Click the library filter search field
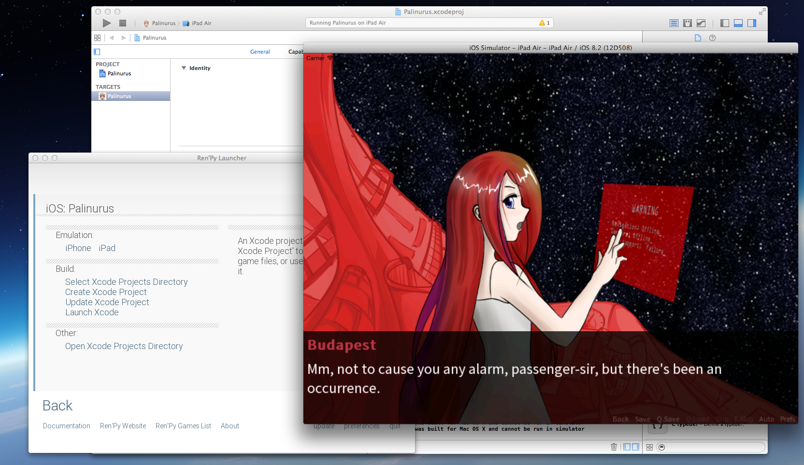The image size is (804, 465). coord(711,447)
